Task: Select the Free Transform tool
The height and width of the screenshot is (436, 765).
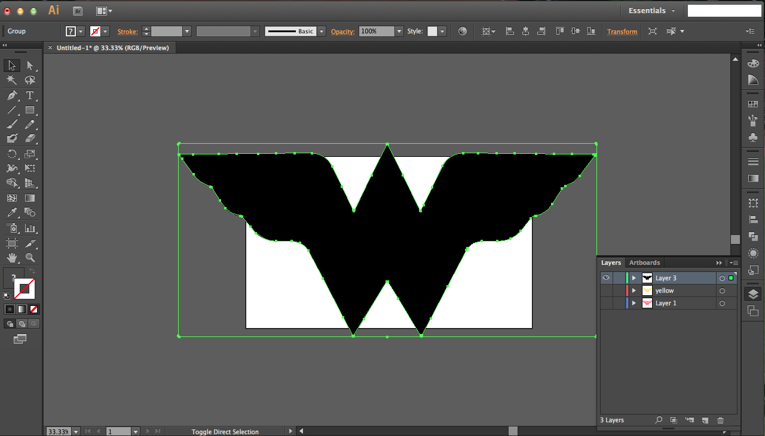Action: [30, 169]
